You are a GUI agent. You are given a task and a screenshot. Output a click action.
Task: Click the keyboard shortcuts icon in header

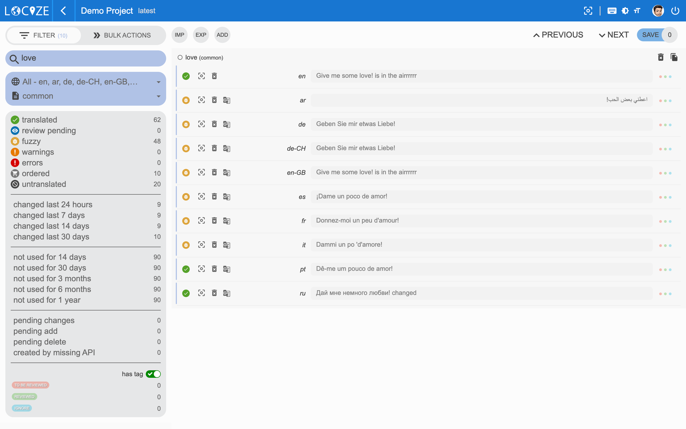pyautogui.click(x=612, y=11)
